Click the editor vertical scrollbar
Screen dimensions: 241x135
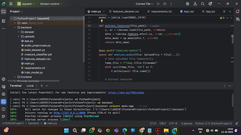pyautogui.click(x=232, y=39)
